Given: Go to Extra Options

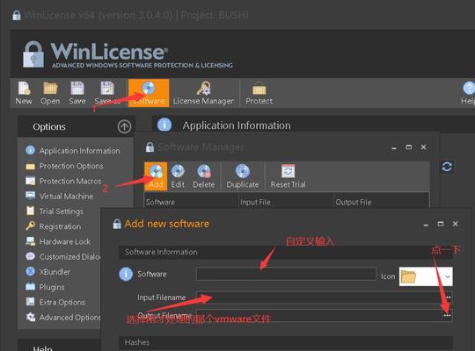Looking at the screenshot, I should [x=55, y=302].
